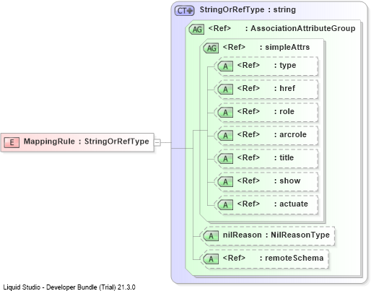Click the A icon of arcrole attribute
Viewport: 371px width, 291px height.
[x=225, y=136]
